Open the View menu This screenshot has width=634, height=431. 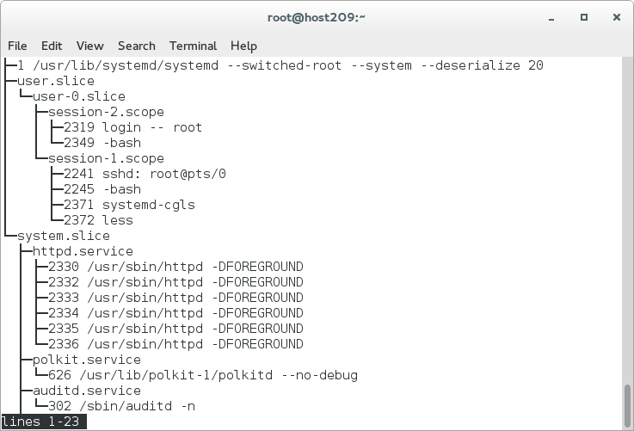click(x=89, y=46)
